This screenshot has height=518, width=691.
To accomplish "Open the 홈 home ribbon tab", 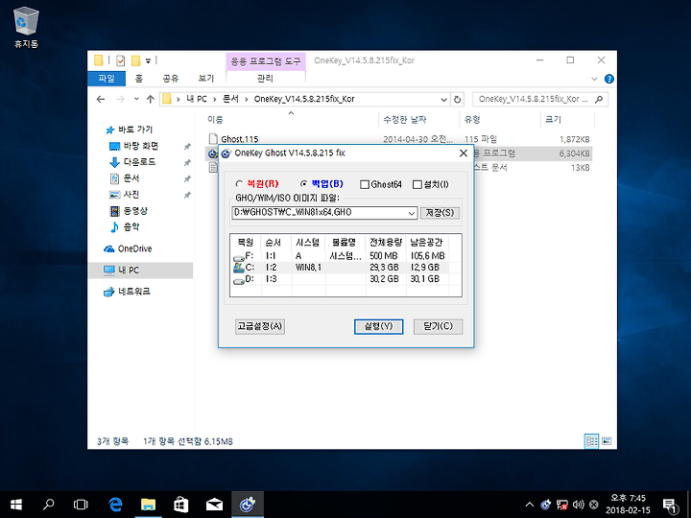I will point(139,79).
